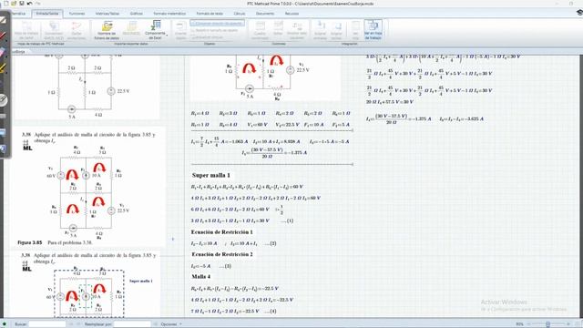583x328 pixels.
Task: Click the zoom slider handle in status bar
Action: point(547,324)
